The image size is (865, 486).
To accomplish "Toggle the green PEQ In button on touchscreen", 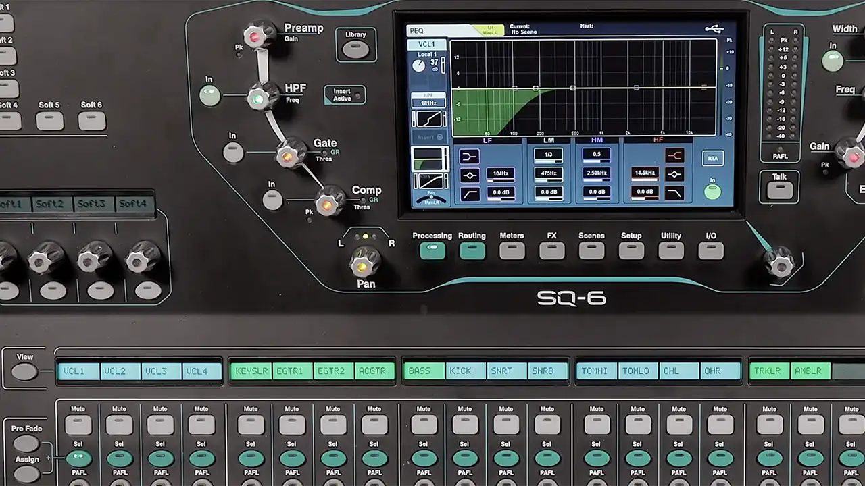I will tap(712, 192).
